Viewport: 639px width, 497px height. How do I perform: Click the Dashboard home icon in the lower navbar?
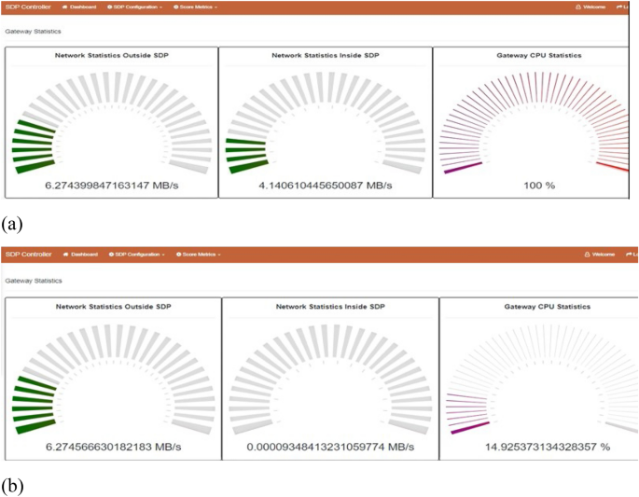point(65,254)
